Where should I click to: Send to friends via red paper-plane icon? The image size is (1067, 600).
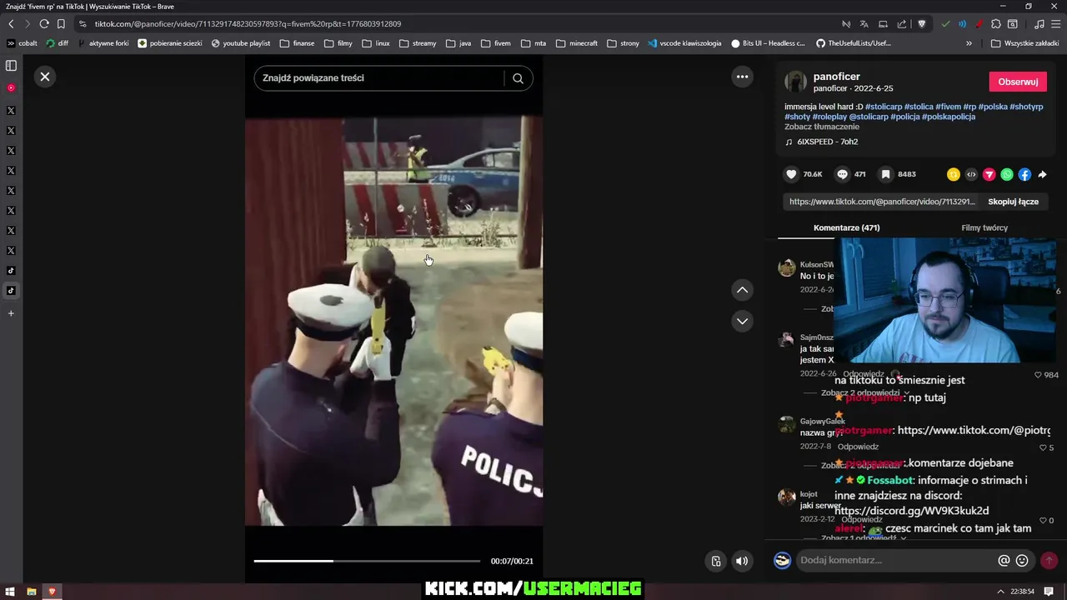click(989, 174)
